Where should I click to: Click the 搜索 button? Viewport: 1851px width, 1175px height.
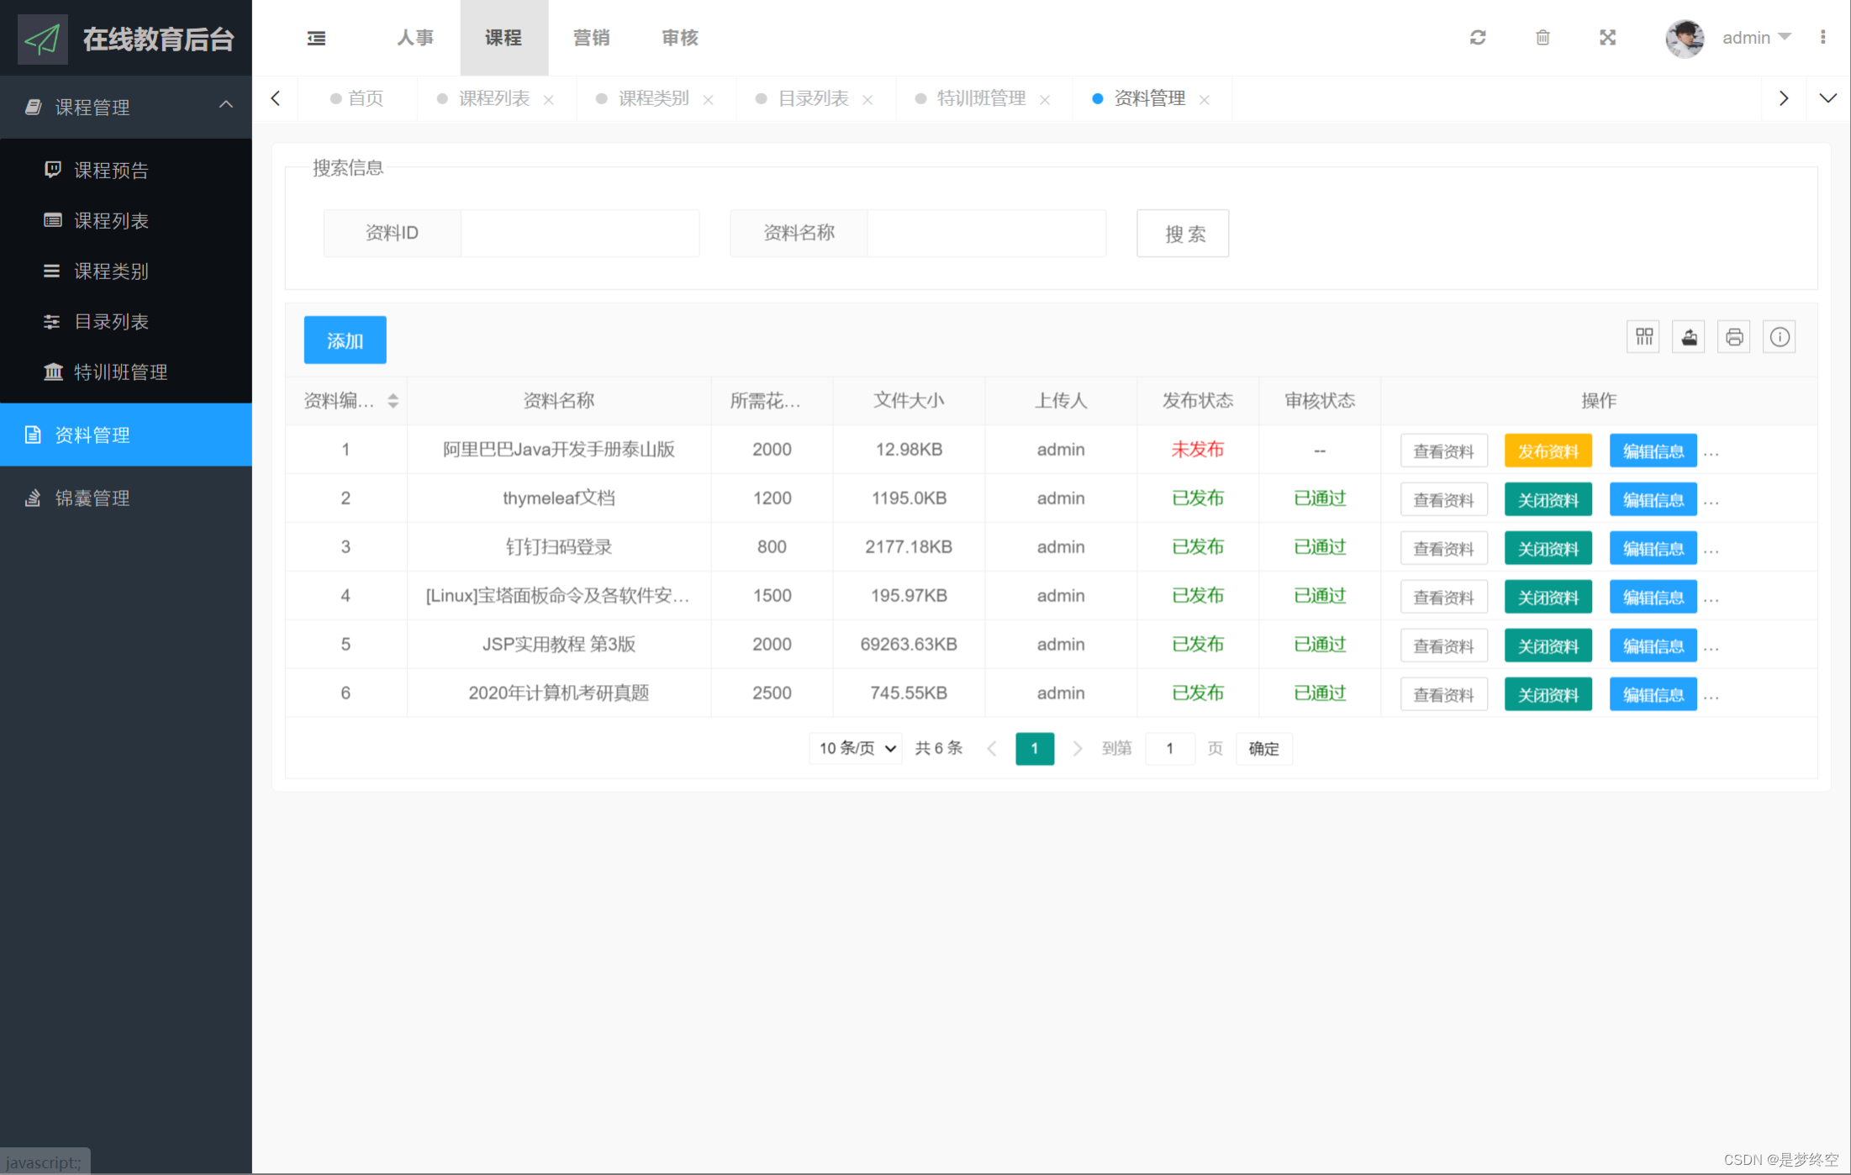click(1183, 233)
